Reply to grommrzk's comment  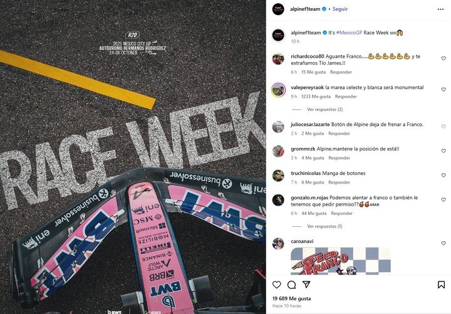click(x=339, y=158)
